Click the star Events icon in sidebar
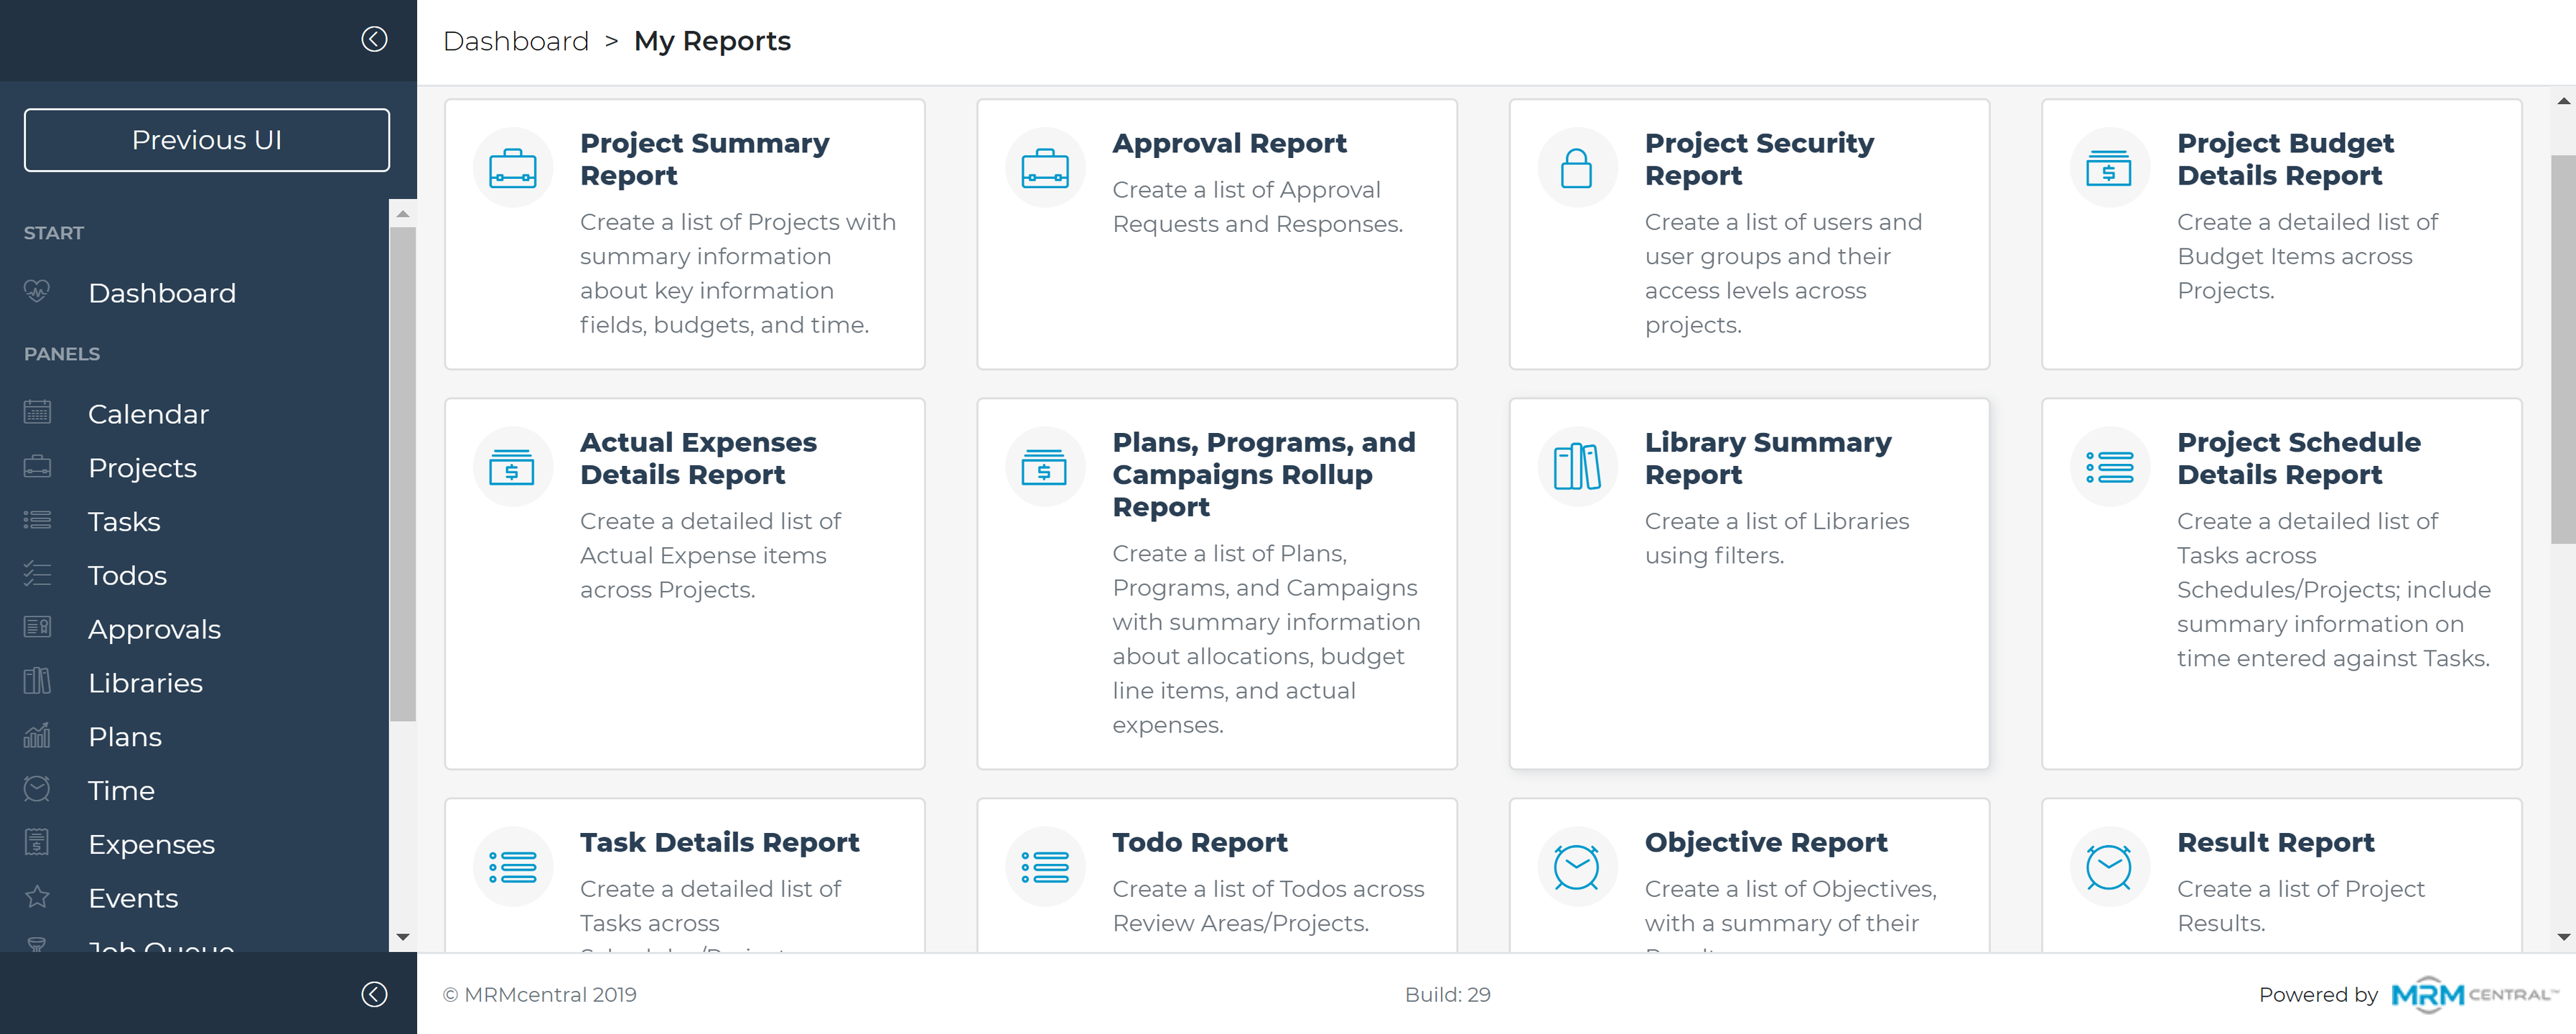The width and height of the screenshot is (2576, 1034). 37,897
